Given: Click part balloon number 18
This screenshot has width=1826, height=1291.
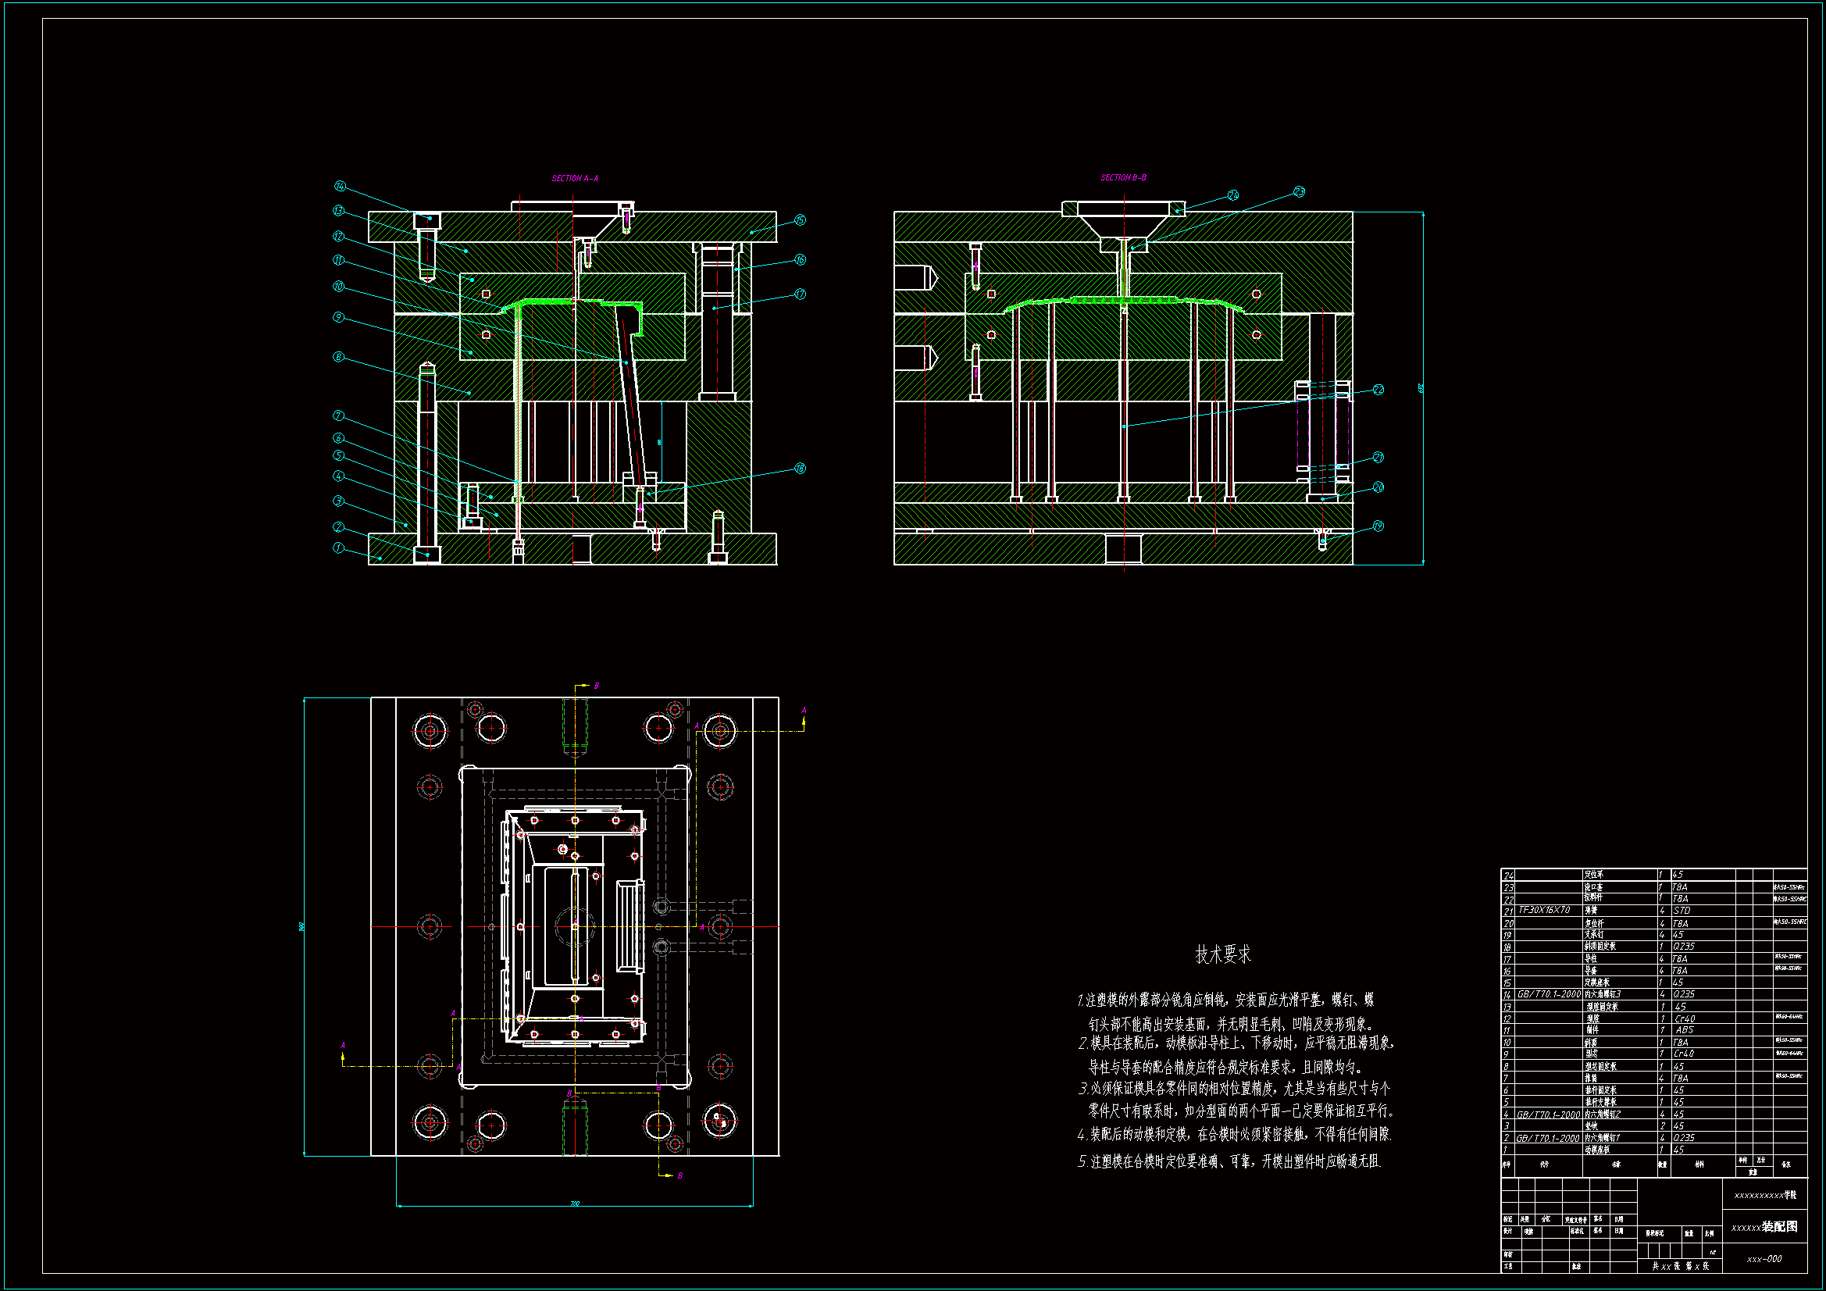Looking at the screenshot, I should click(800, 469).
